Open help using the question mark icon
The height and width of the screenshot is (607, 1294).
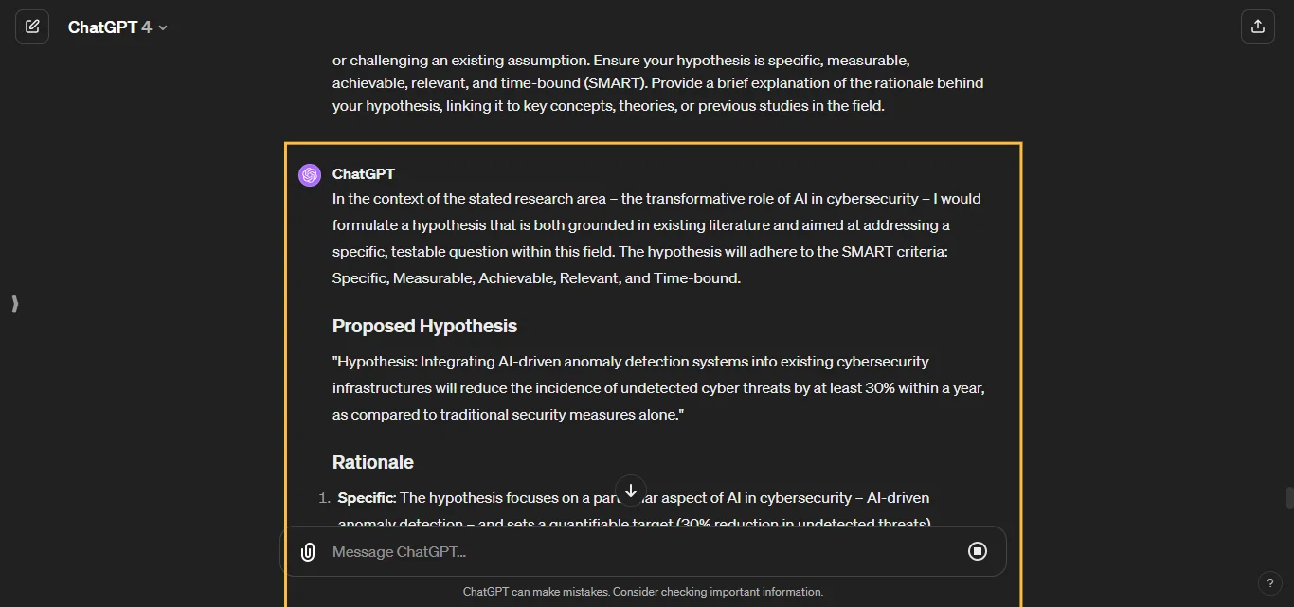coord(1270,583)
